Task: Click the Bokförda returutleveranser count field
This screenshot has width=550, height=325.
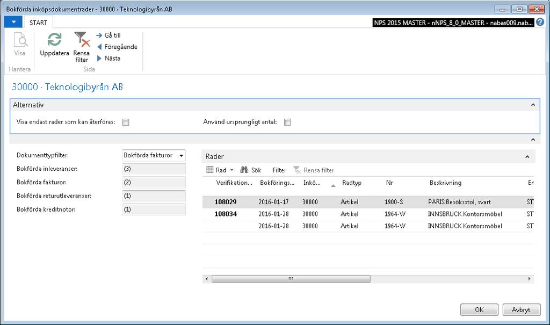Action: (x=154, y=196)
